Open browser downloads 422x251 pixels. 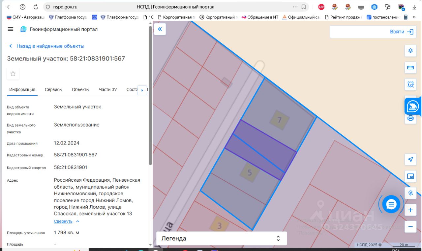414,7
